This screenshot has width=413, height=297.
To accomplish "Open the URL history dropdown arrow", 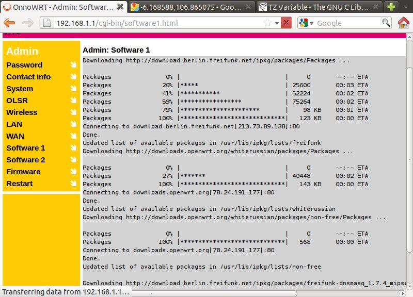I will (277, 23).
